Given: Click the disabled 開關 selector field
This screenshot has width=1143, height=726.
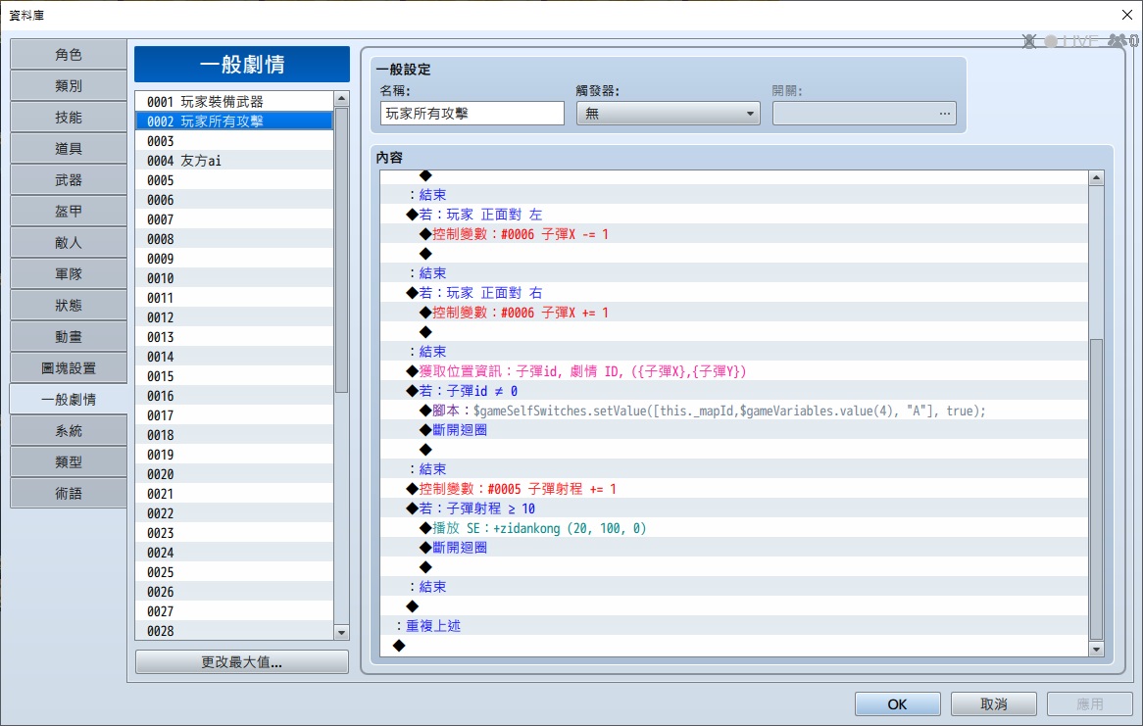Looking at the screenshot, I should [864, 113].
